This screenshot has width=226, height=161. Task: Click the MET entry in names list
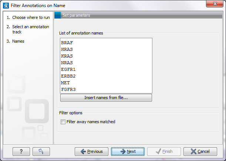pos(65,83)
